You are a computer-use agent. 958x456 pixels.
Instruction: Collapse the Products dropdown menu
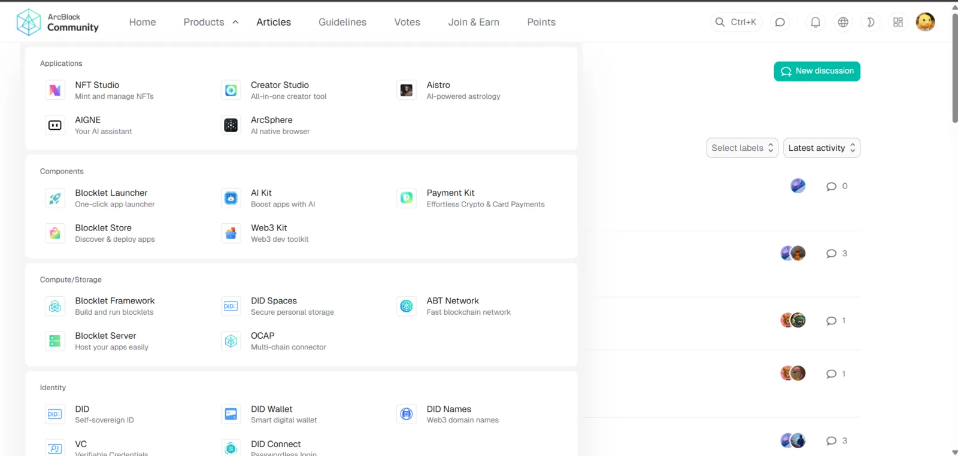pos(211,22)
